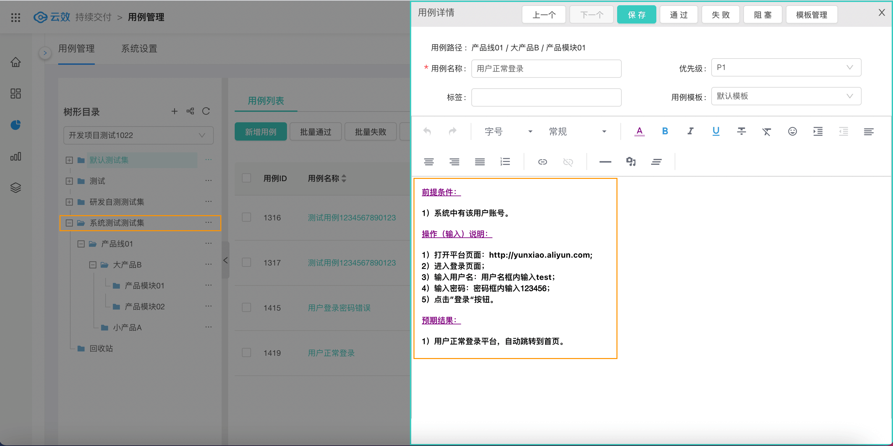
Task: Clear text formatting
Action: [x=767, y=131]
